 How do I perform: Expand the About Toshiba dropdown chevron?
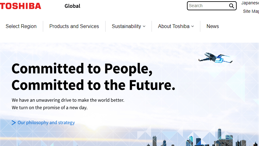pyautogui.click(x=193, y=26)
